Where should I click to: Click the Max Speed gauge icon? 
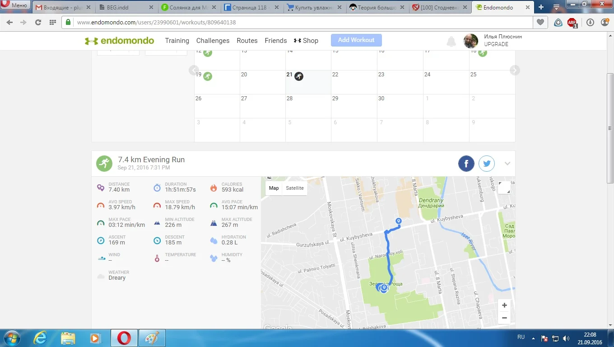(x=157, y=205)
